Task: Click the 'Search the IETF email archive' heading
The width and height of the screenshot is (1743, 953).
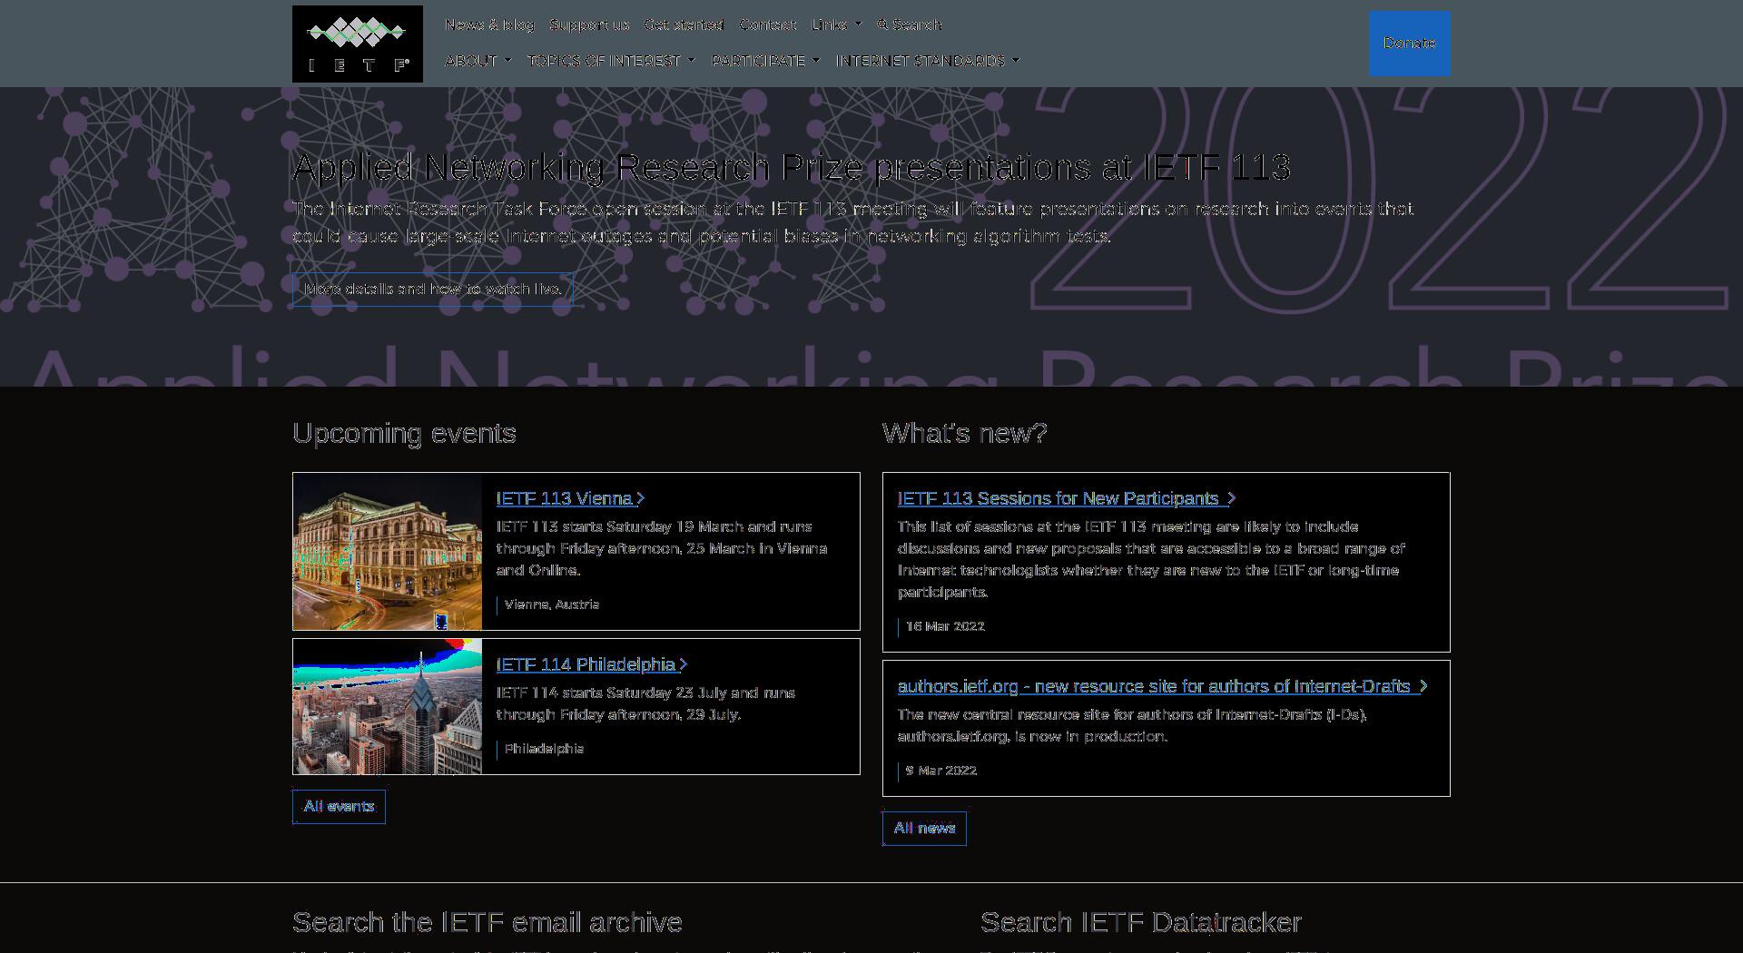Action: pos(487,922)
